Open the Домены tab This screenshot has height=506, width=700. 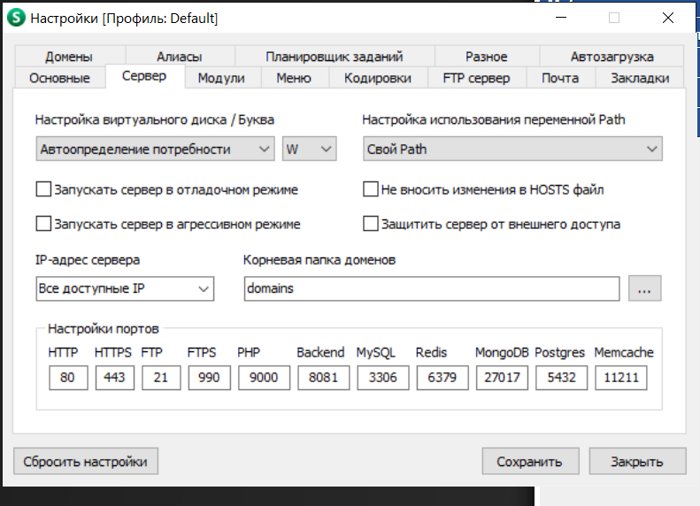coord(69,57)
